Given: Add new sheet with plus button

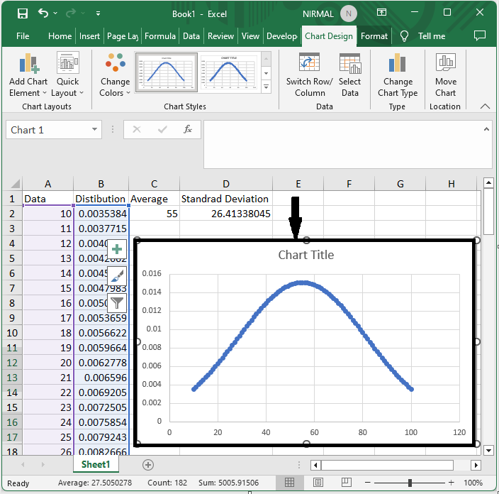Looking at the screenshot, I should click(148, 465).
